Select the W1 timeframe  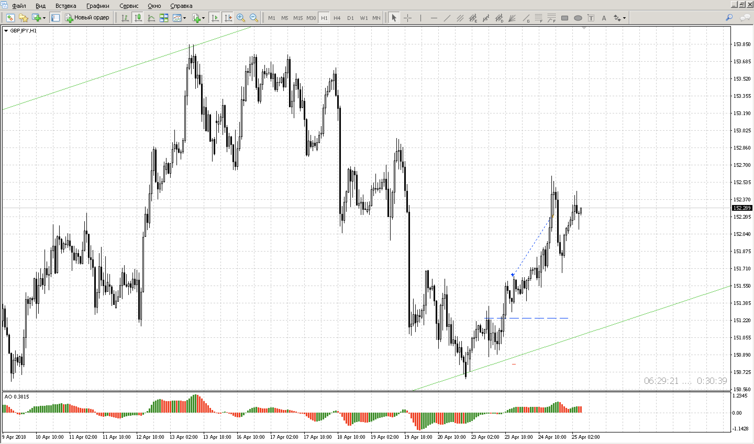[364, 18]
